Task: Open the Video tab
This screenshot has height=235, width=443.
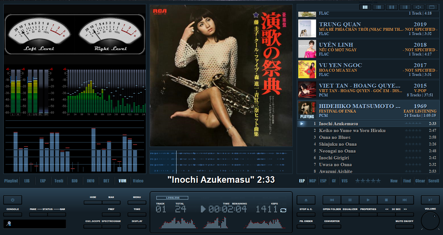Action: point(138,181)
